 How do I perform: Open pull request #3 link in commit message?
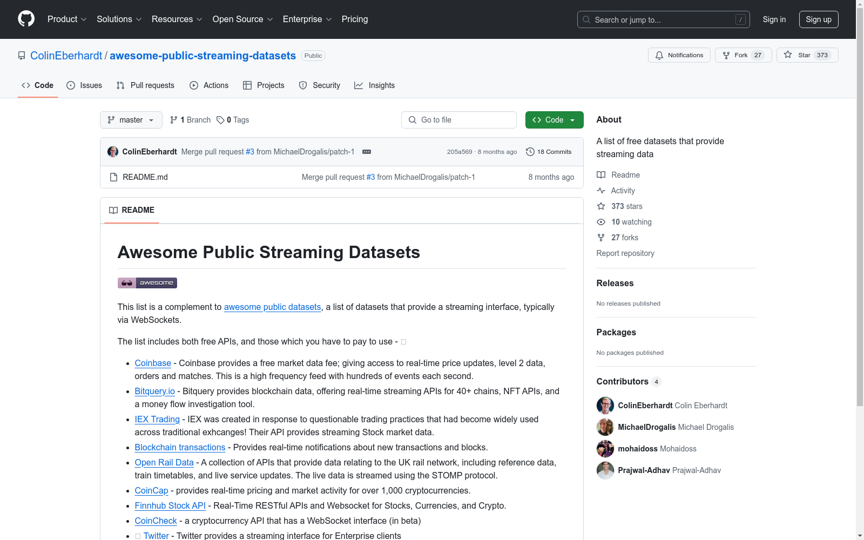[250, 152]
